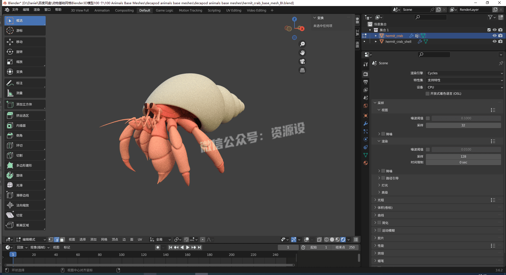Click the render 采样 128 field
506x275 pixels.
coord(463,157)
